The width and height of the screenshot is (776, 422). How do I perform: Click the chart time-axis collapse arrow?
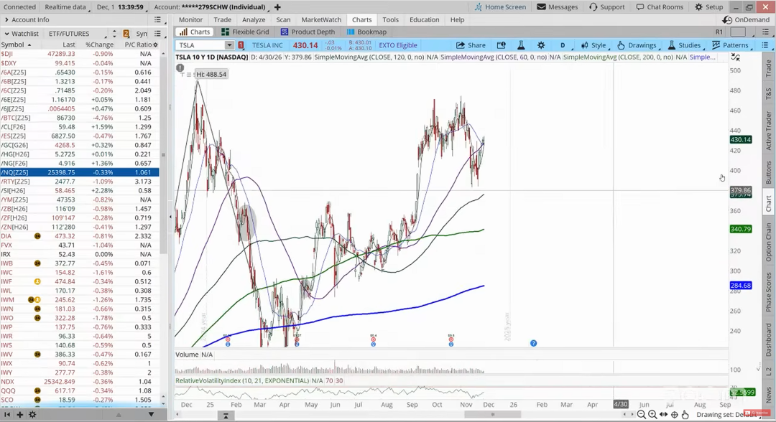point(226,416)
